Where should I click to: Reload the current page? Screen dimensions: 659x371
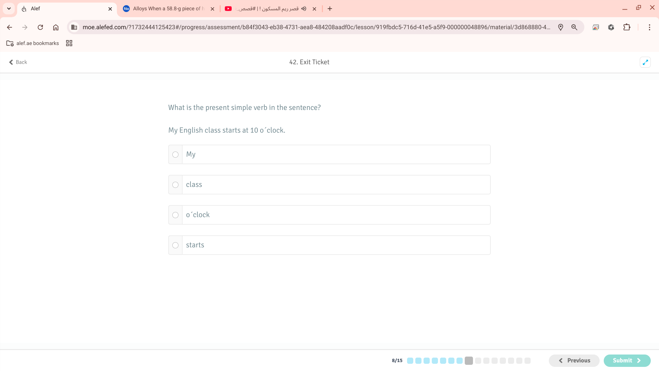[40, 27]
